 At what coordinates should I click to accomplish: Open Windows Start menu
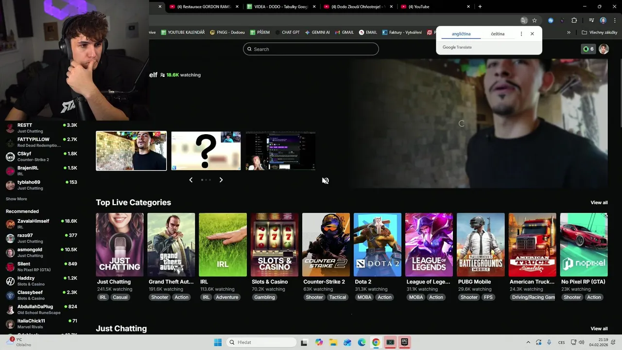point(218,342)
